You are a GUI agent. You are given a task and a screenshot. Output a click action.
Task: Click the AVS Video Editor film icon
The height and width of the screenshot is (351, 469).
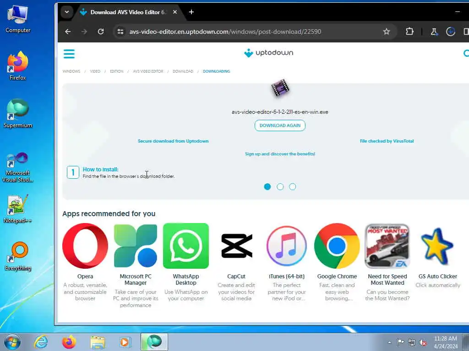pos(280,88)
